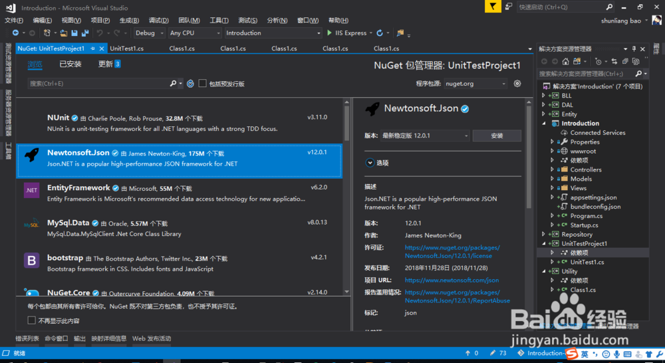Screen dimensions: 665x363
Task: Click the open file folder icon
Action: coord(64,33)
